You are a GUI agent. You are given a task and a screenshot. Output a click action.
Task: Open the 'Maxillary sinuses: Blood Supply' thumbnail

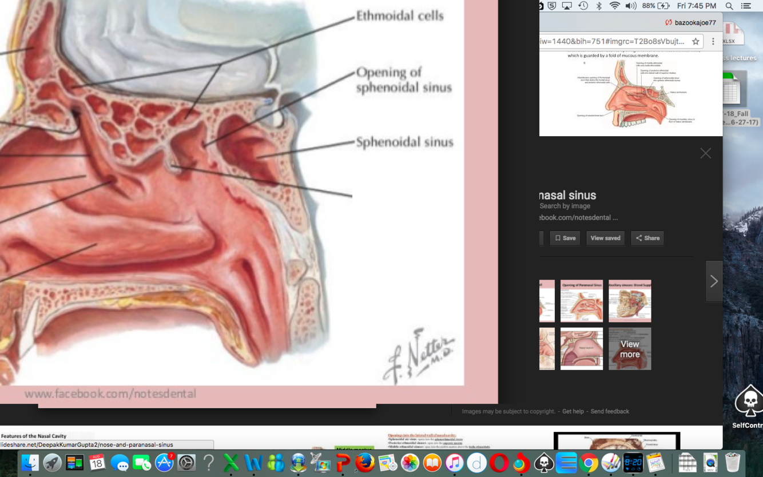tap(630, 301)
